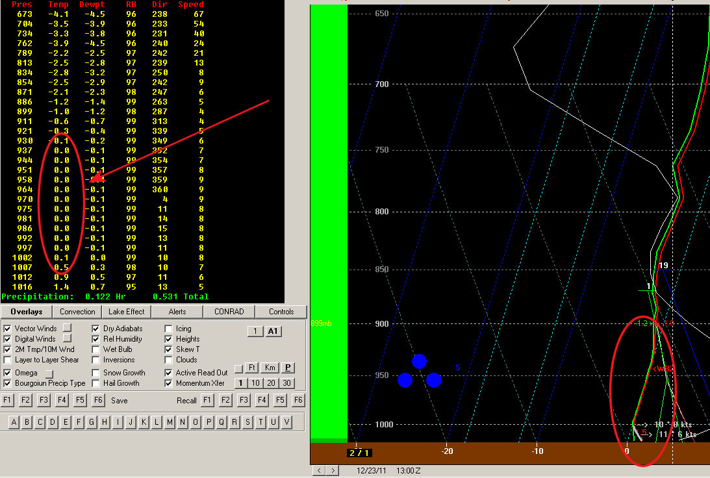The width and height of the screenshot is (710, 478).
Task: Click the letter P button
Action: tap(209, 422)
